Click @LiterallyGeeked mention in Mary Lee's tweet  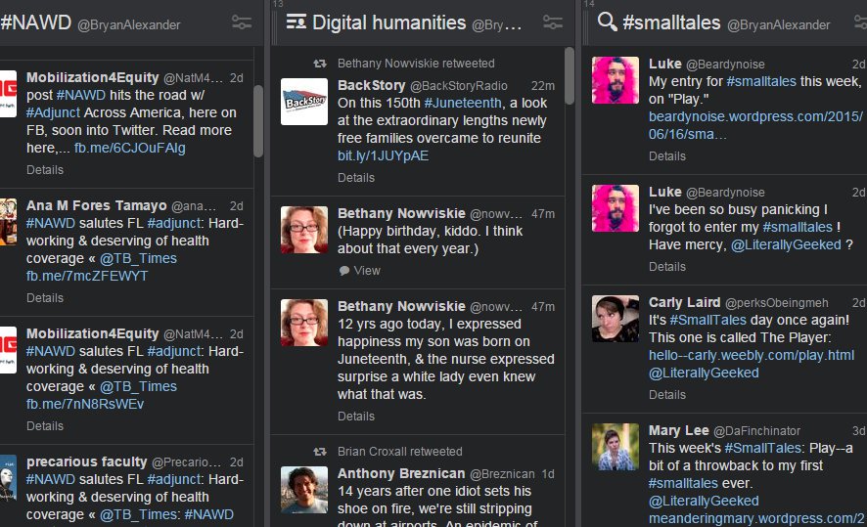click(x=704, y=501)
